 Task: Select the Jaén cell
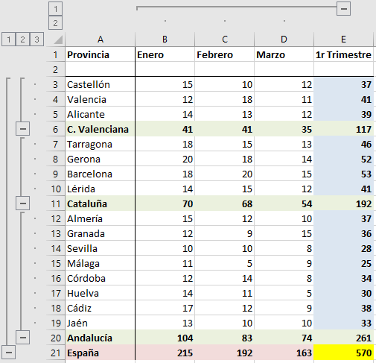pos(101,323)
